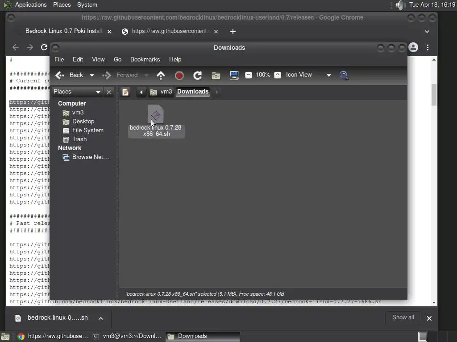Image resolution: width=457 pixels, height=342 pixels.
Task: Expand download item options chevron in Chrome
Action: coord(101,318)
